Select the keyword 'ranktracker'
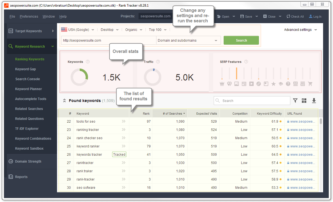 pos(85,163)
